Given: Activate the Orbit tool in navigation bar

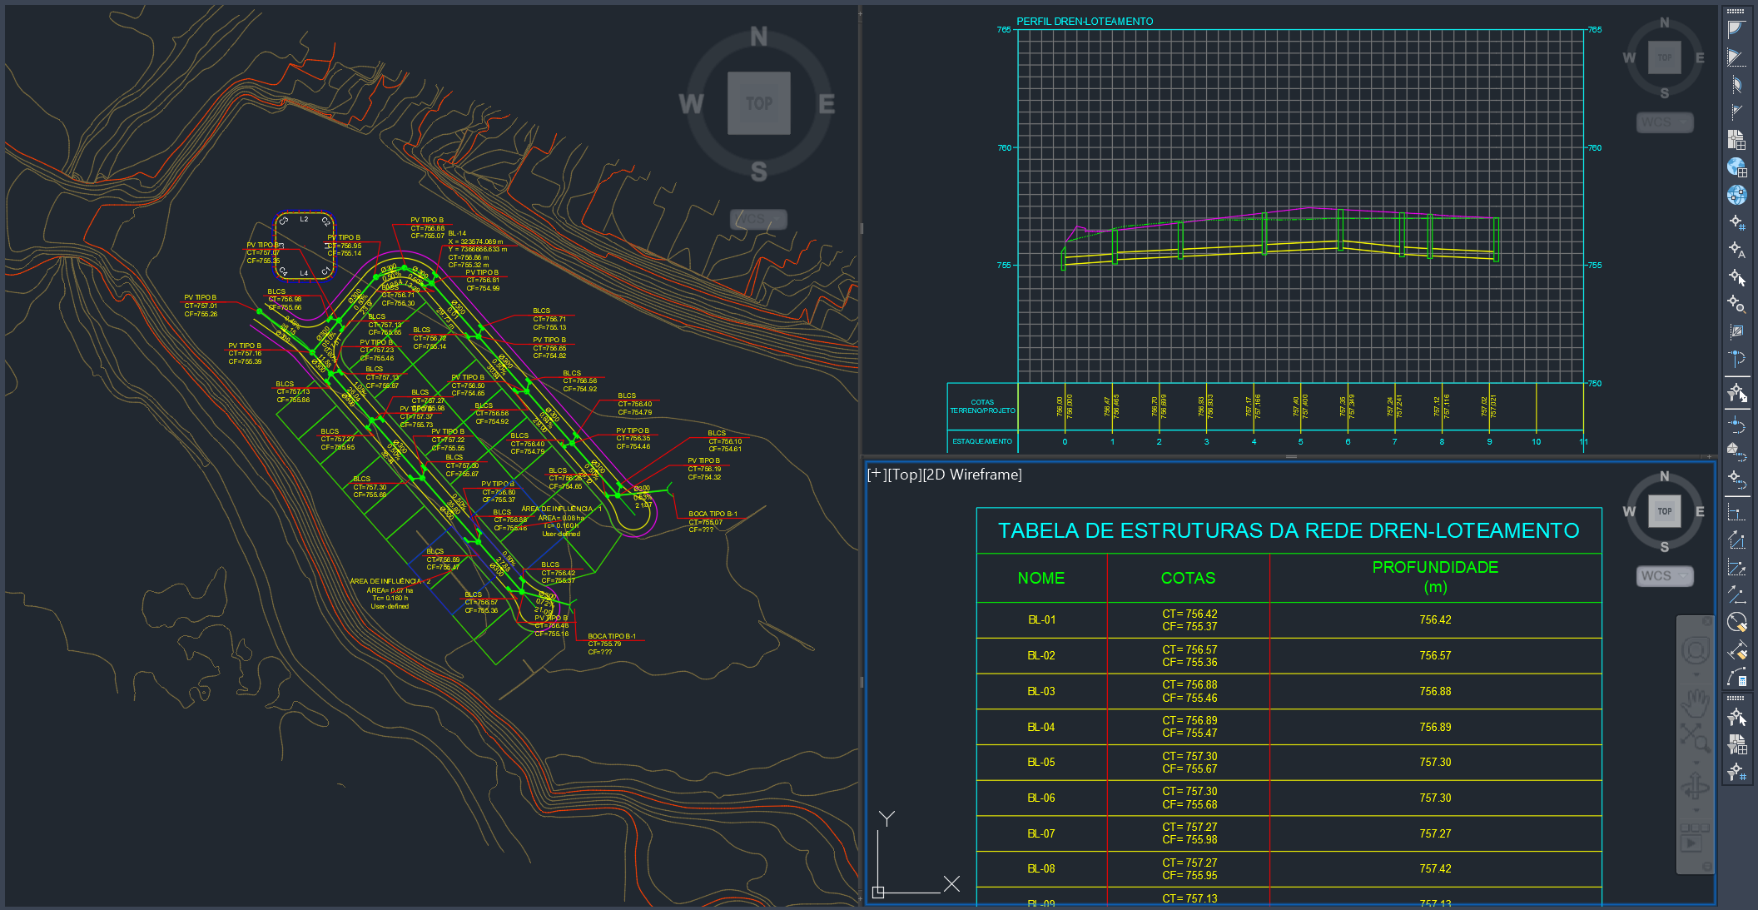Looking at the screenshot, I should tap(1696, 786).
